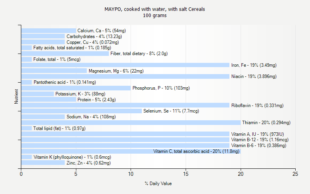This screenshot has width=310, height=194.
Task: Click the Carbohydrates bar in the chart
Action: (43, 36)
